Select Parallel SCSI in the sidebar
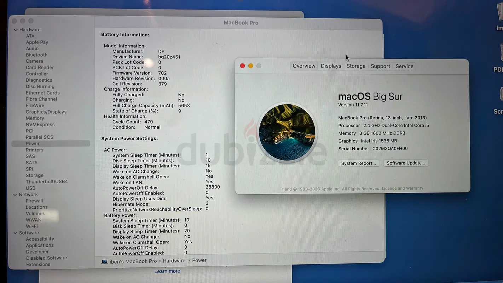This screenshot has width=503, height=283. tap(40, 138)
